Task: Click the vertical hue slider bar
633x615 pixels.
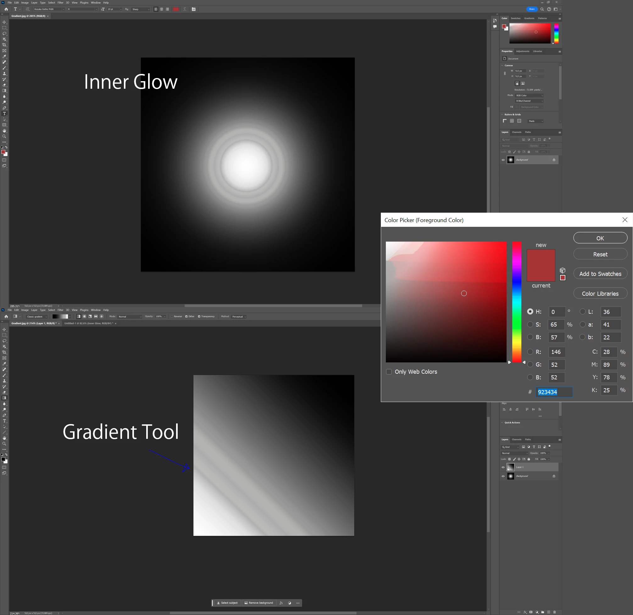Action: tap(517, 302)
